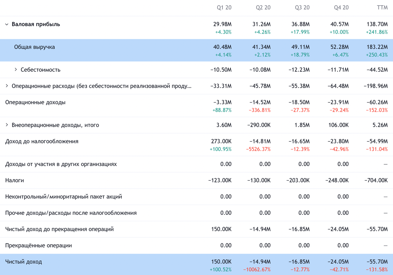The width and height of the screenshot is (393, 275).
Task: Click cost value −10.50M
Action: pyautogui.click(x=221, y=70)
